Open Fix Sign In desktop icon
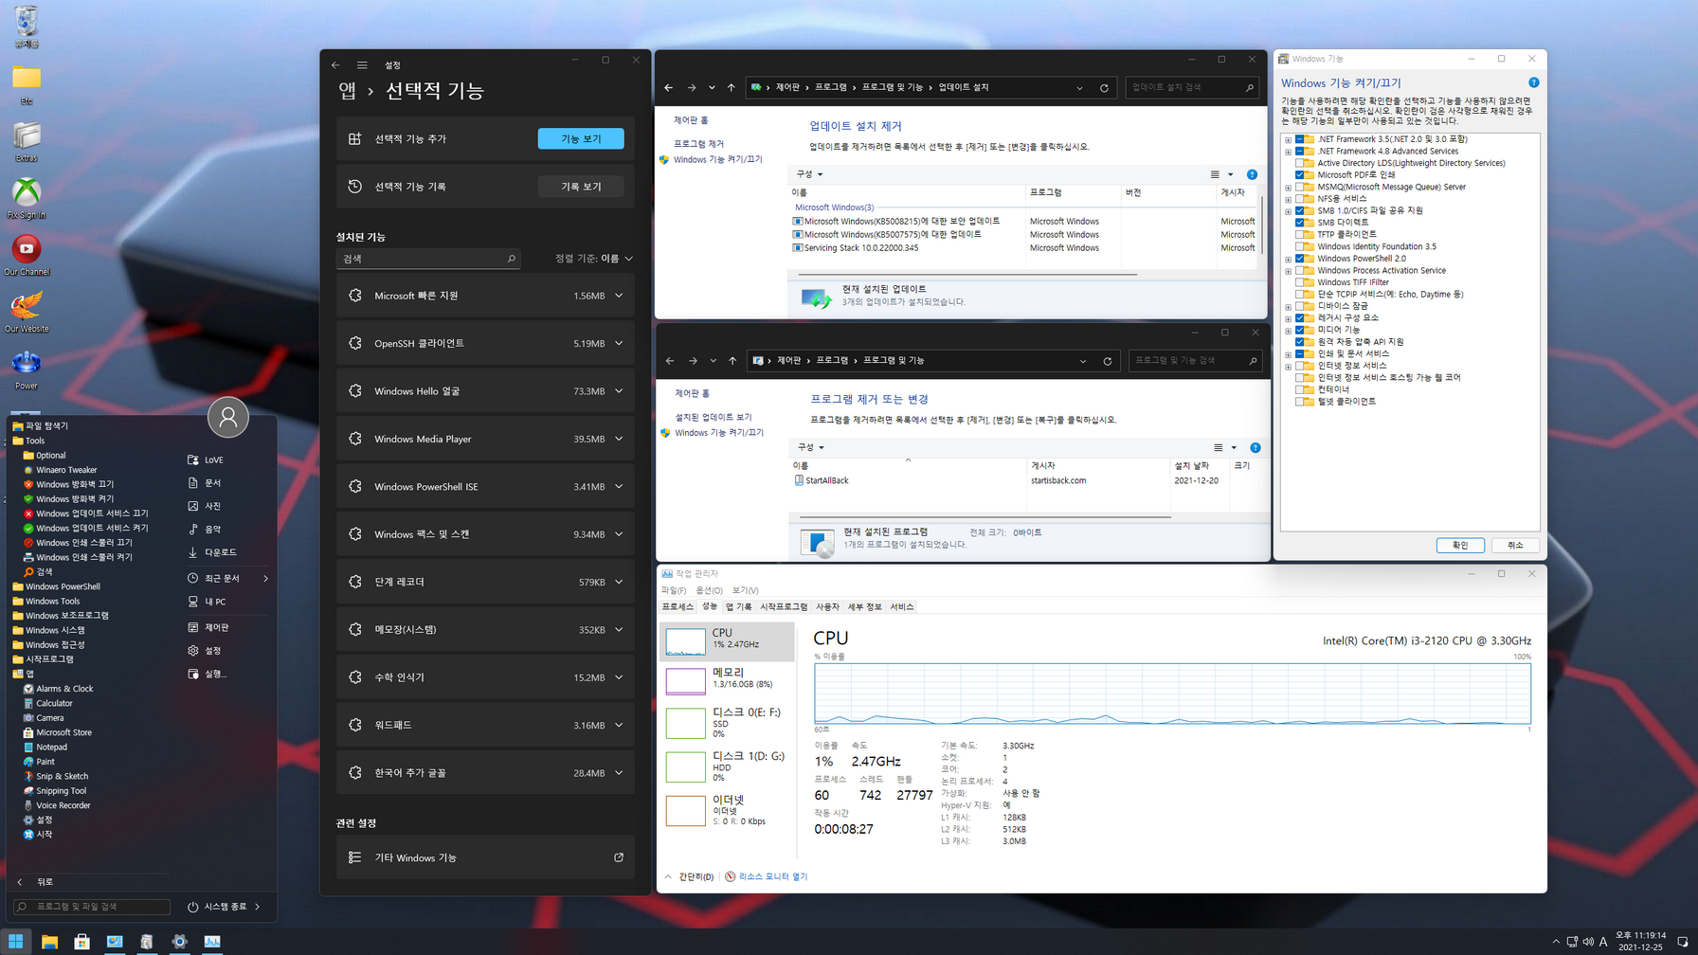This screenshot has height=955, width=1698. 27,198
